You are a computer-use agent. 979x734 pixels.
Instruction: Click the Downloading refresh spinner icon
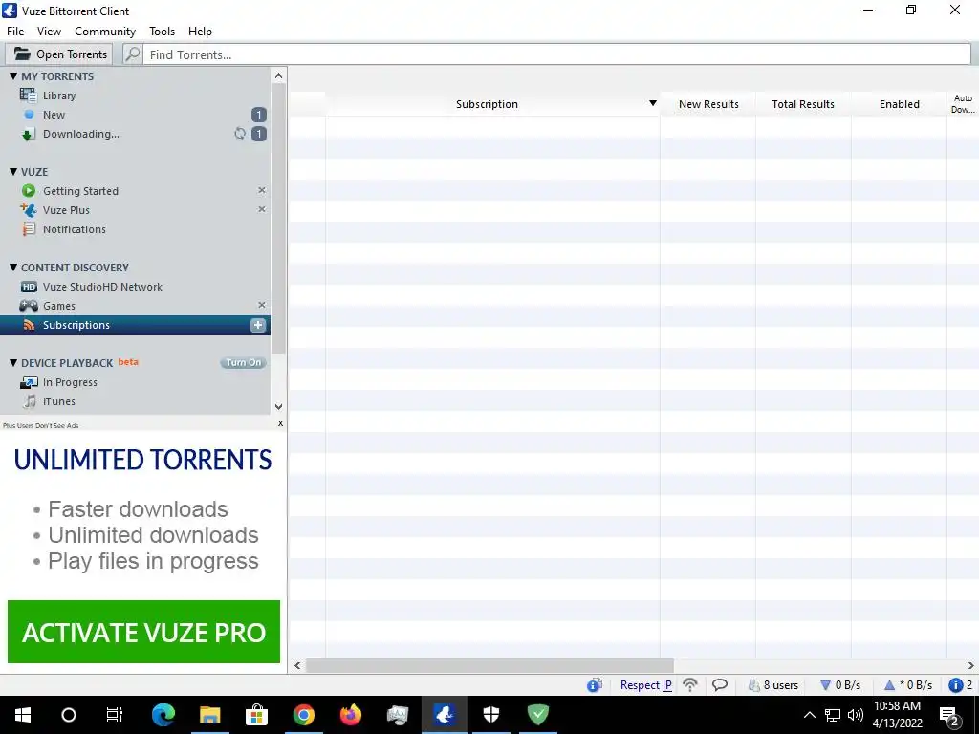click(x=240, y=134)
